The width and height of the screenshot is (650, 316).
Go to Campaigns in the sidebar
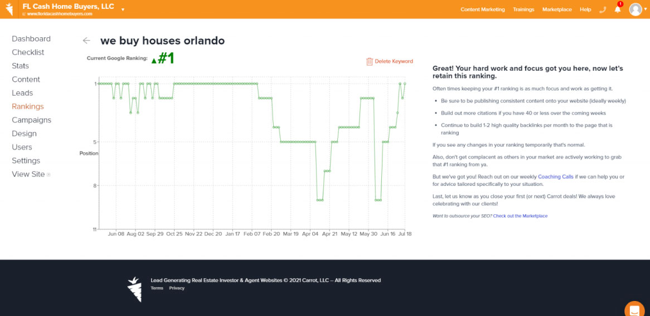31,120
